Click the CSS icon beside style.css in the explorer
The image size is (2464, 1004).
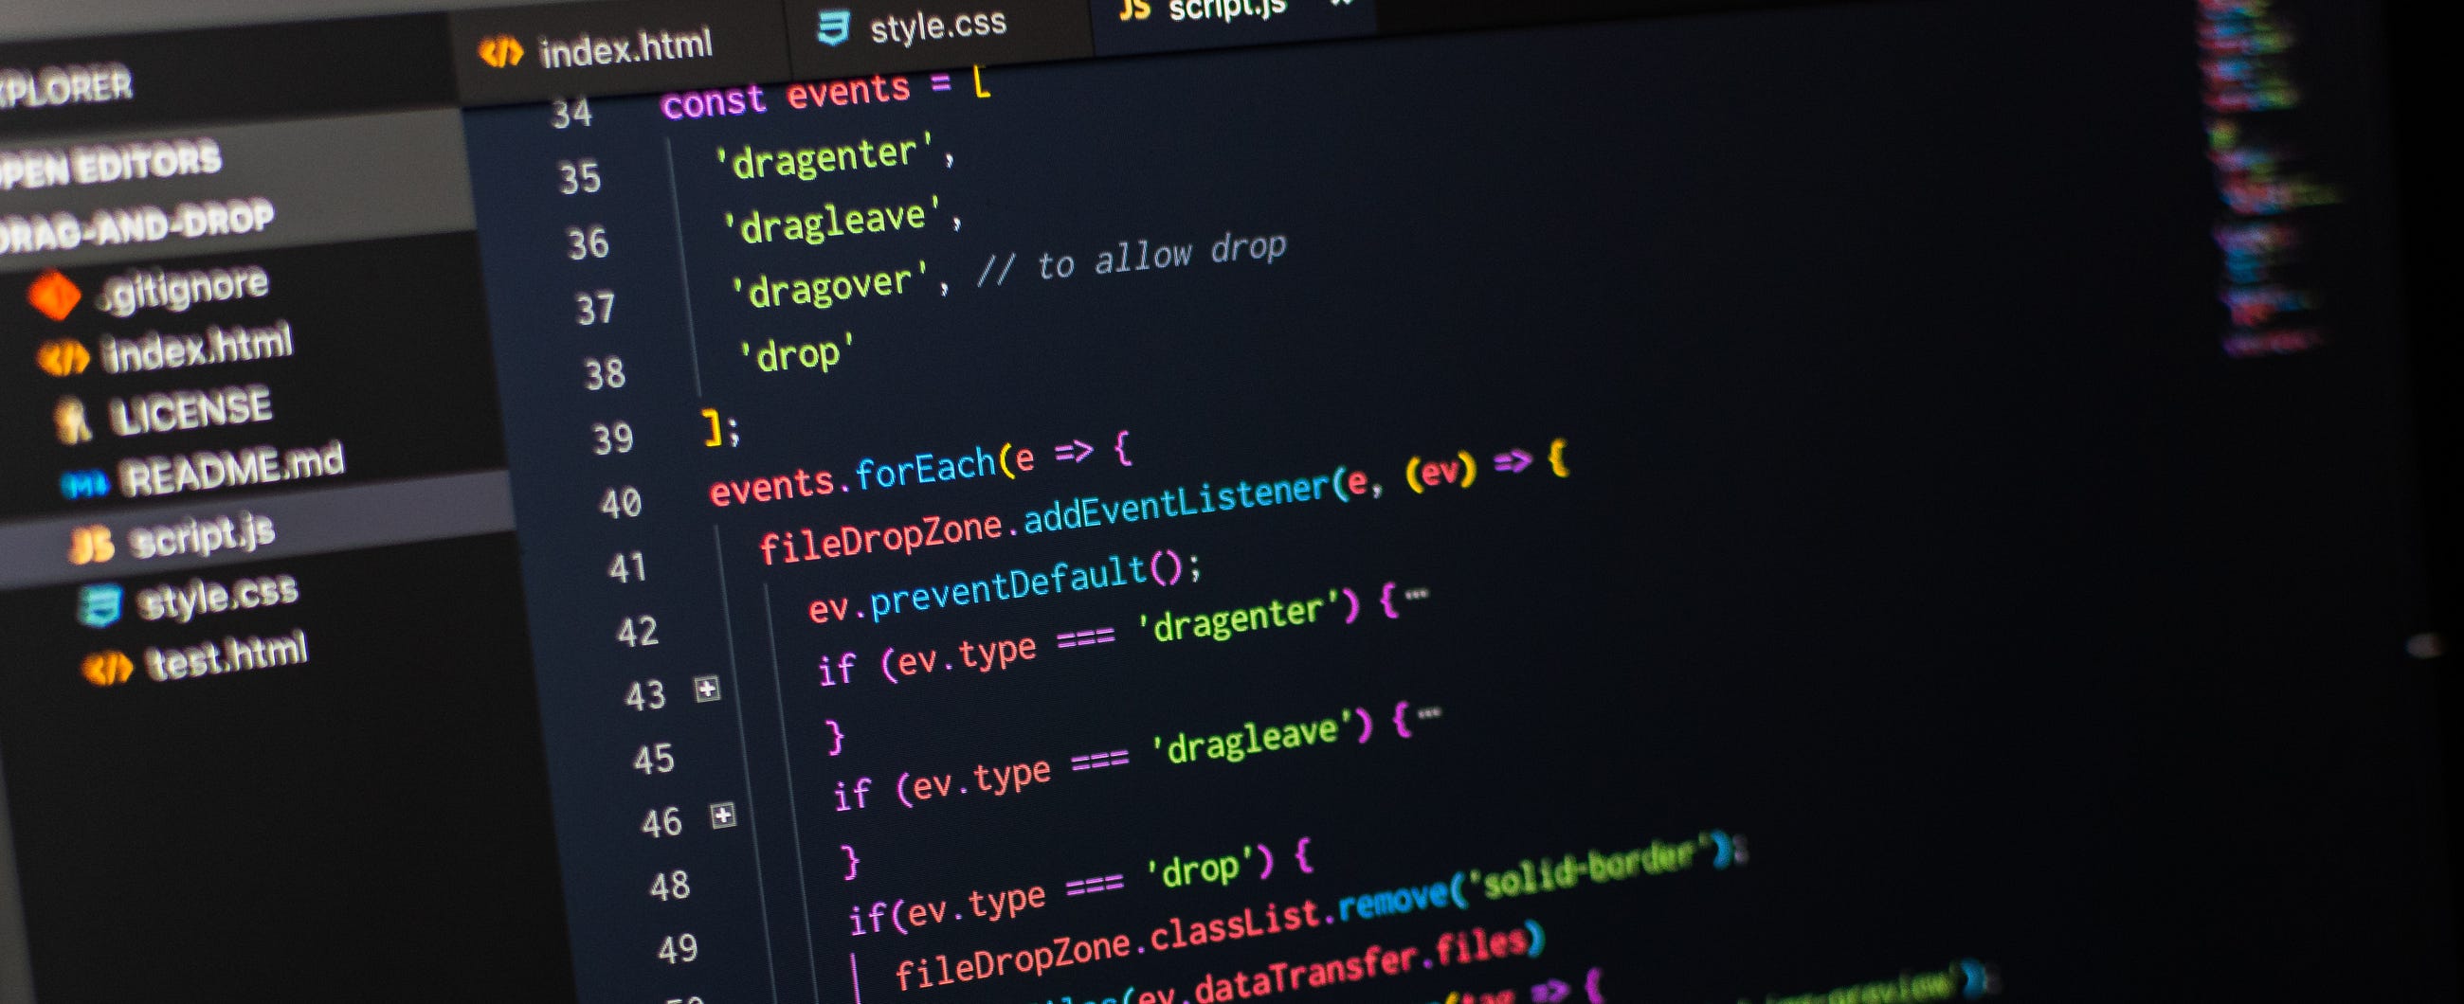pos(100,605)
